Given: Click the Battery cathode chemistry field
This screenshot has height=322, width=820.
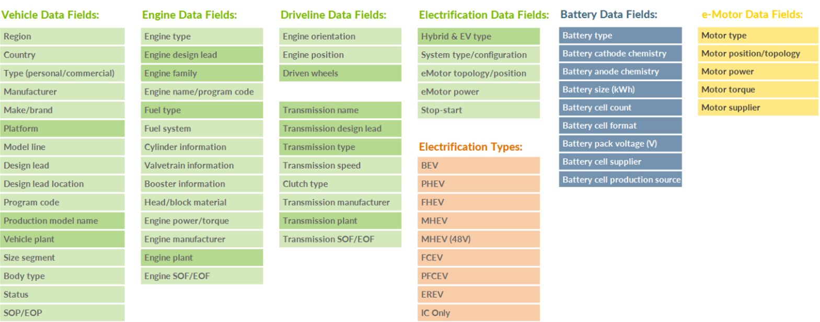Looking at the screenshot, I should (620, 53).
